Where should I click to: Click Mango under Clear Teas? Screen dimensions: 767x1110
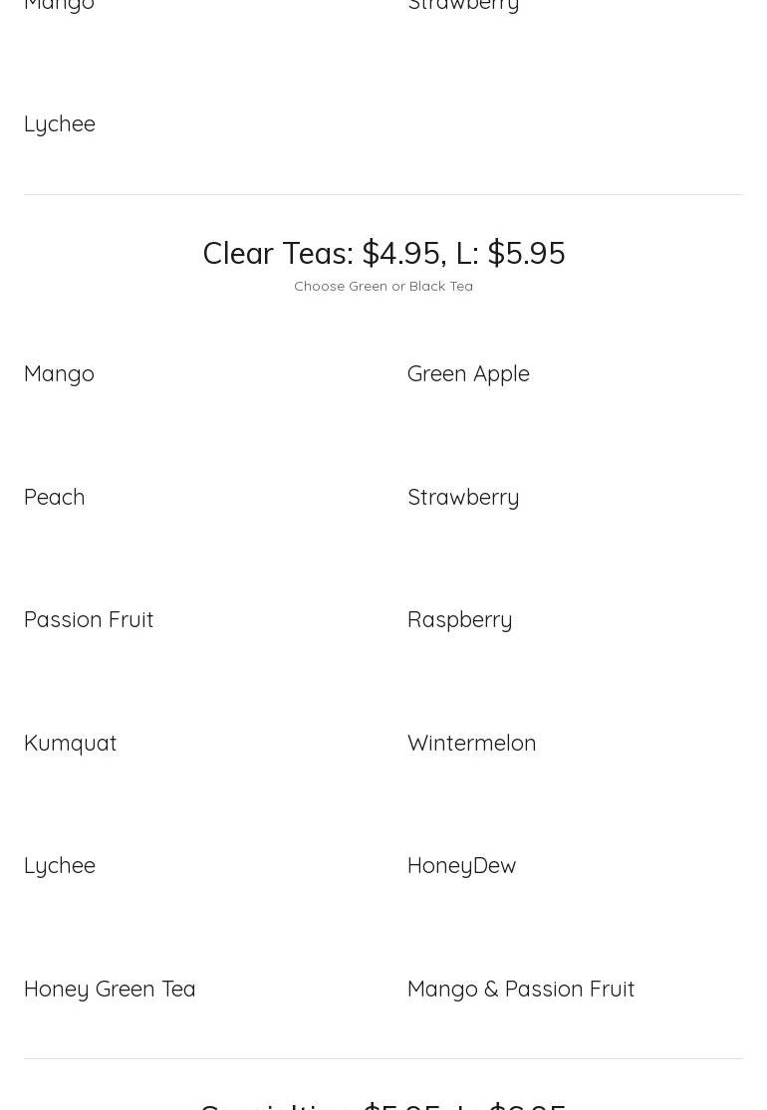pyautogui.click(x=59, y=374)
